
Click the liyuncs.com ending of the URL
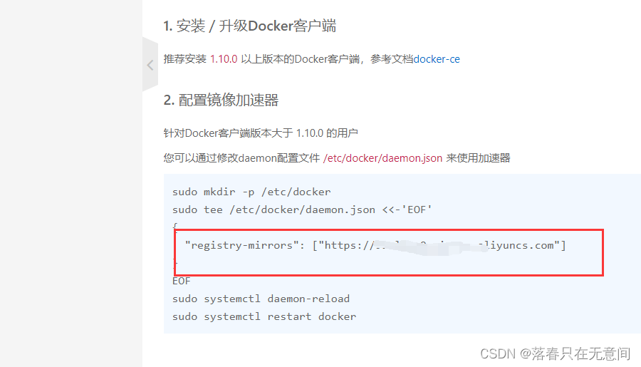(523, 245)
